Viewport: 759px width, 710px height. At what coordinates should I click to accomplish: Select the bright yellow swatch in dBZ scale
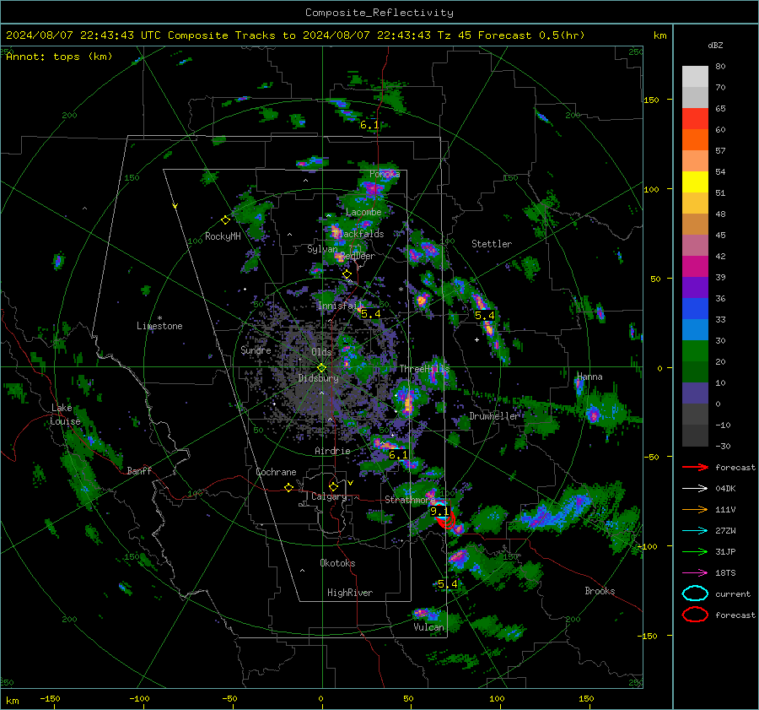coord(695,182)
